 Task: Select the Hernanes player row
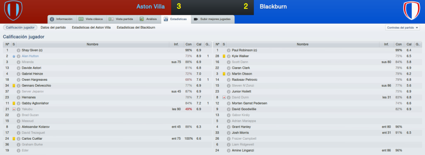point(107,97)
